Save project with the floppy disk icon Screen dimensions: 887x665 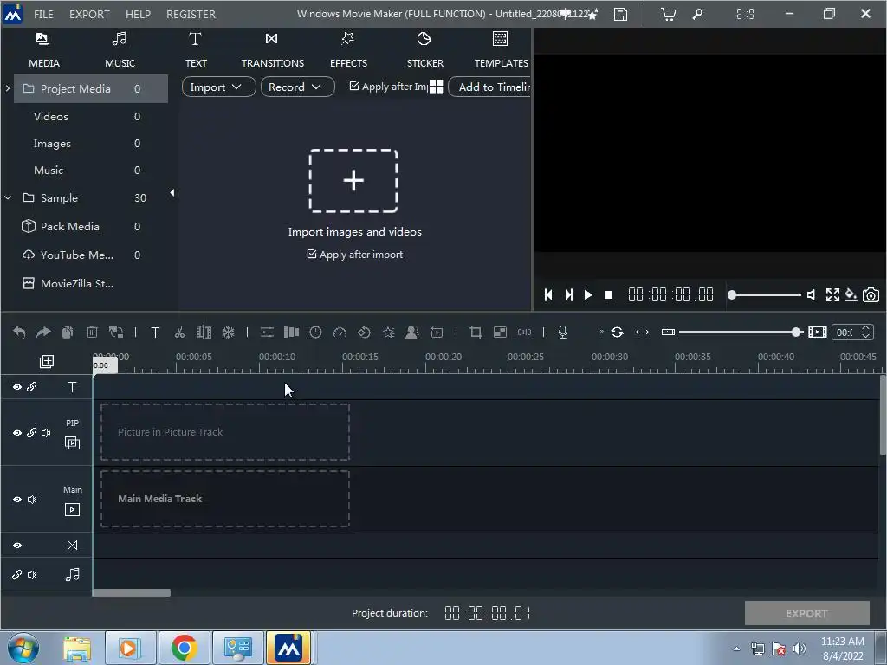click(x=620, y=14)
